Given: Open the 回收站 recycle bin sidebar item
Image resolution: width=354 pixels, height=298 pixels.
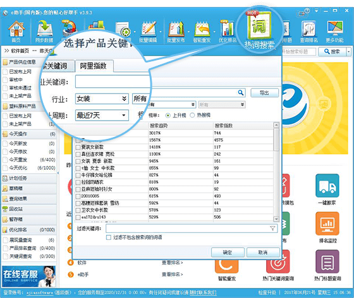Looking at the screenshot, I should tap(29, 209).
